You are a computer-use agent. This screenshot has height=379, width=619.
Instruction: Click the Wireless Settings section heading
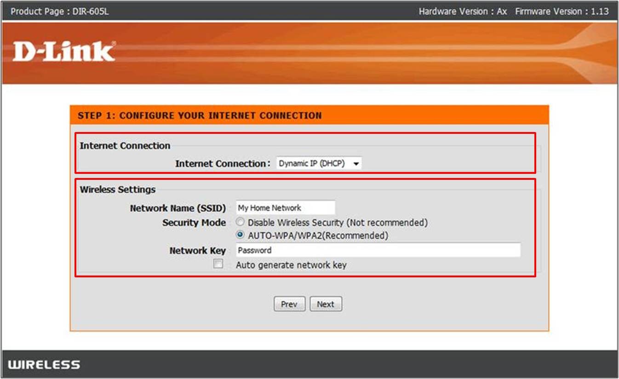click(118, 189)
